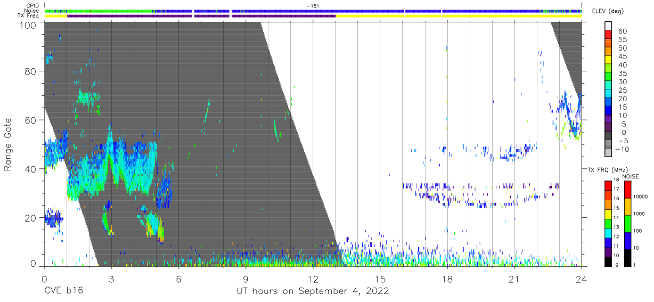Click the CPID label at the top
Screen dimensions: 654x302
tap(33, 6)
